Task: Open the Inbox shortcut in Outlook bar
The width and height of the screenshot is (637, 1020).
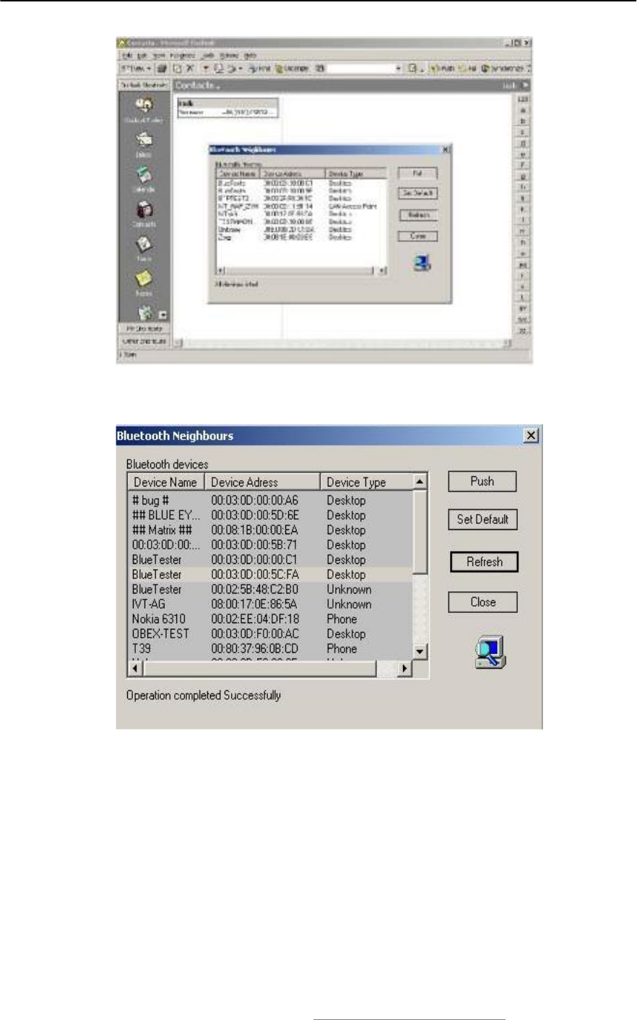Action: (x=144, y=145)
